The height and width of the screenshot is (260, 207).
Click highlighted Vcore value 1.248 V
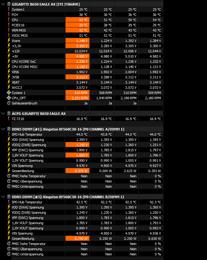pos(77,41)
